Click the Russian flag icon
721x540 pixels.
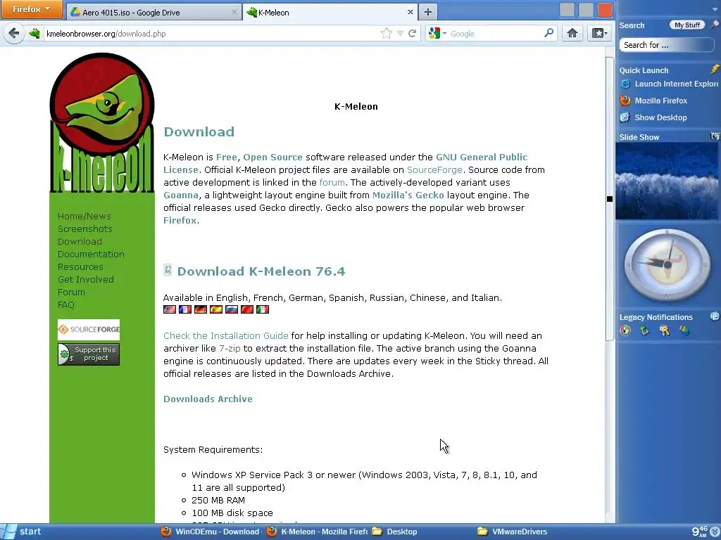(x=232, y=309)
